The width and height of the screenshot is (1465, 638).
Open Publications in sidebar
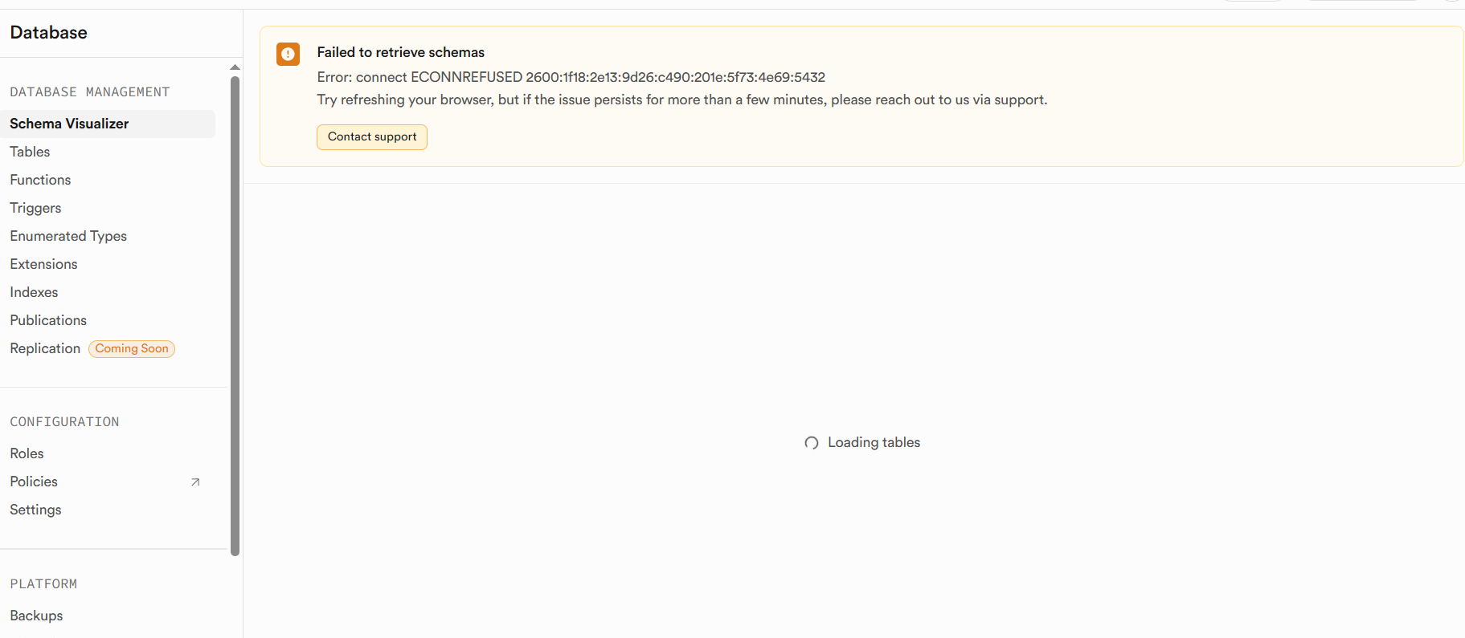(48, 320)
